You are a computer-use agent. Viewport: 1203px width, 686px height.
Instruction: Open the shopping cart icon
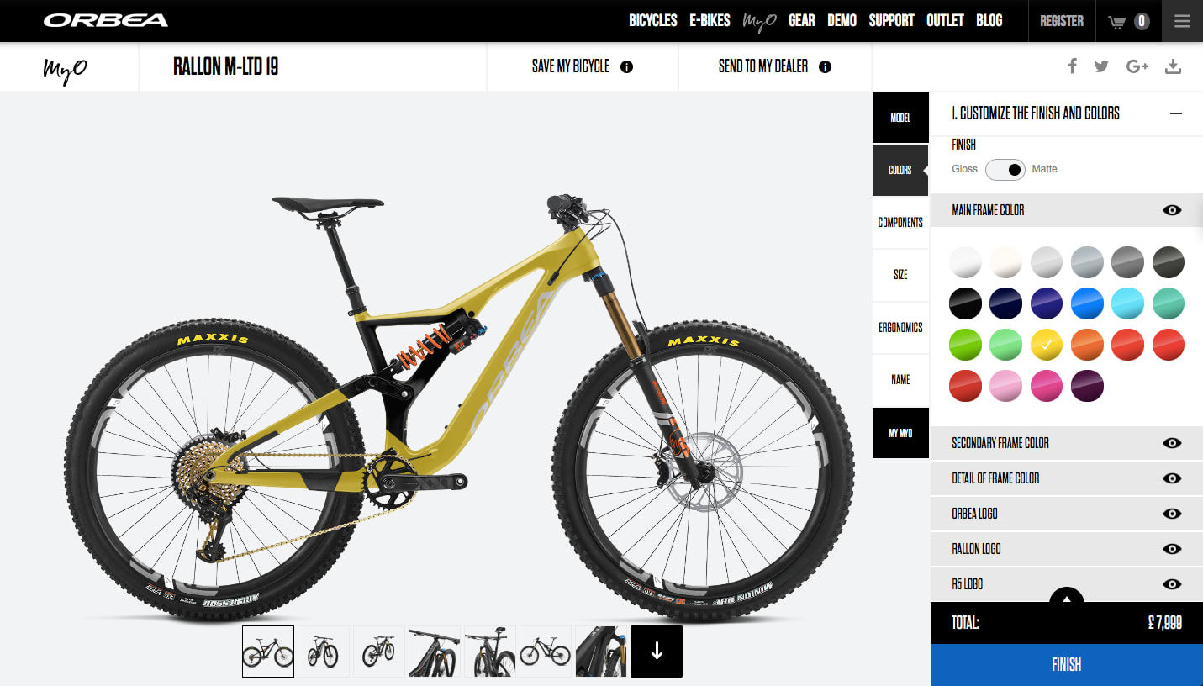pos(1117,22)
